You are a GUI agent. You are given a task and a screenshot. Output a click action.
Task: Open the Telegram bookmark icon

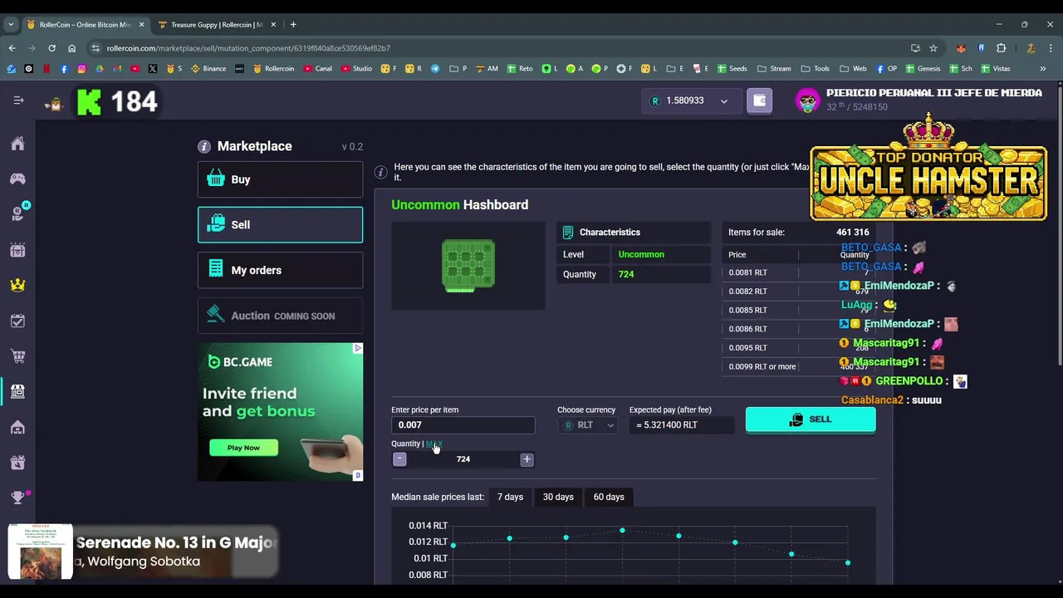coord(435,69)
